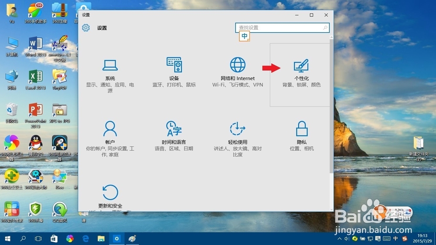Open the 系统 (System) settings category
The image size is (436, 245).
pyautogui.click(x=110, y=75)
